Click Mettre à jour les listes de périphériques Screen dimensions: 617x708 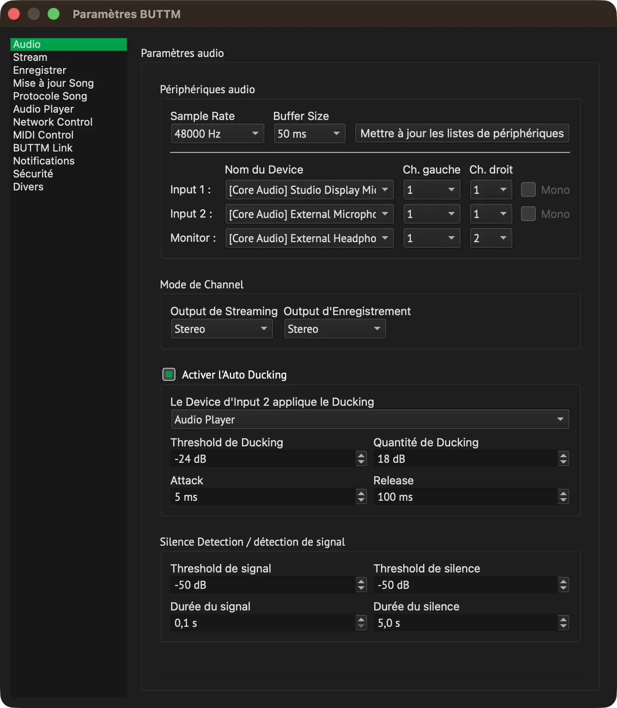point(462,133)
